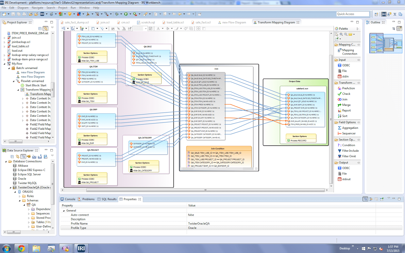Collapse the My.flow tree node
Viewport: 405px width, 253px height.
coord(5,64)
